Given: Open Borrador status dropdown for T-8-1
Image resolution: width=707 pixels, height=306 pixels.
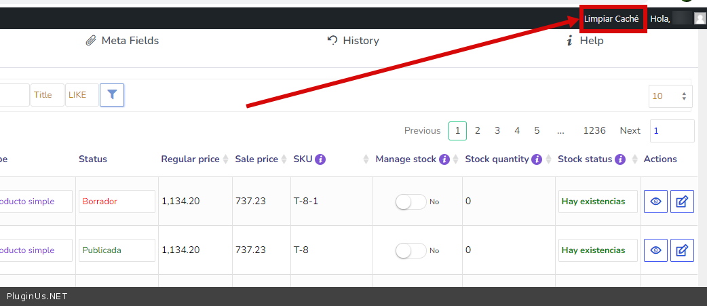Looking at the screenshot, I should coord(116,202).
